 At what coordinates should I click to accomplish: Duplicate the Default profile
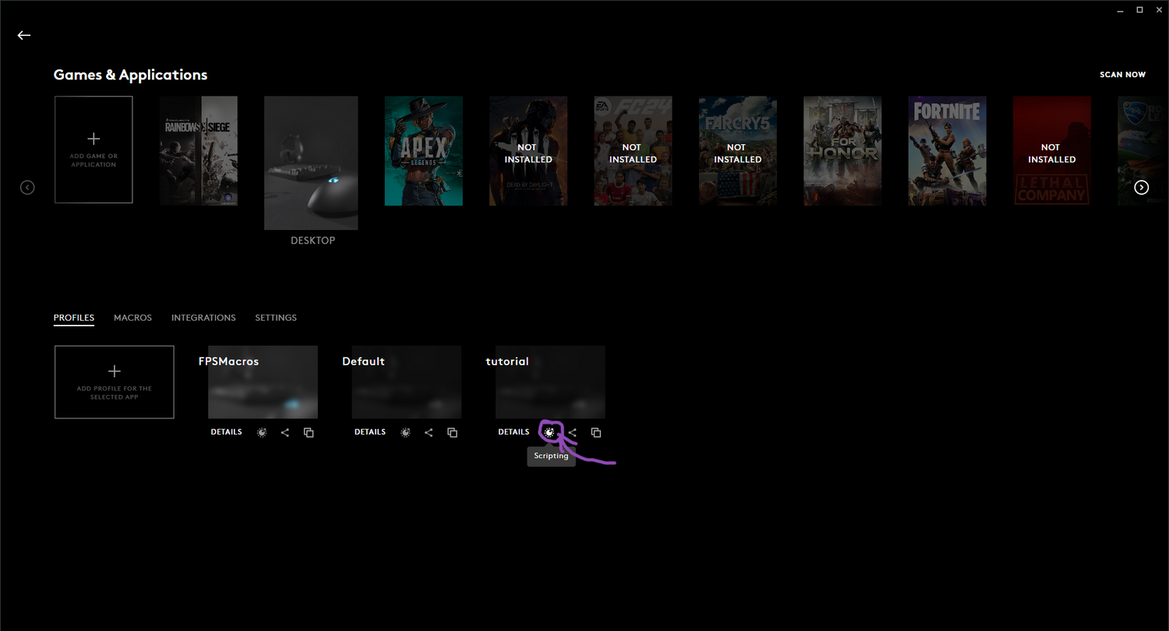point(452,432)
